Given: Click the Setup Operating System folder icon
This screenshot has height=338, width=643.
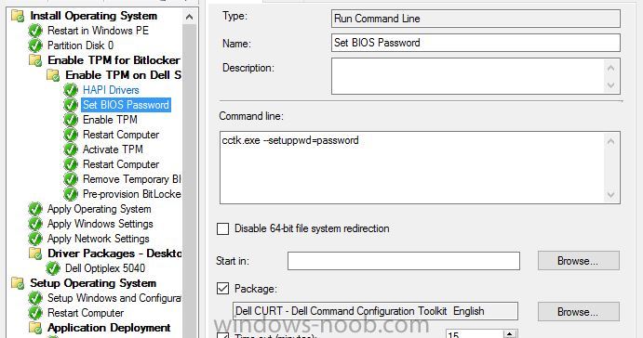Looking at the screenshot, I should (x=18, y=283).
